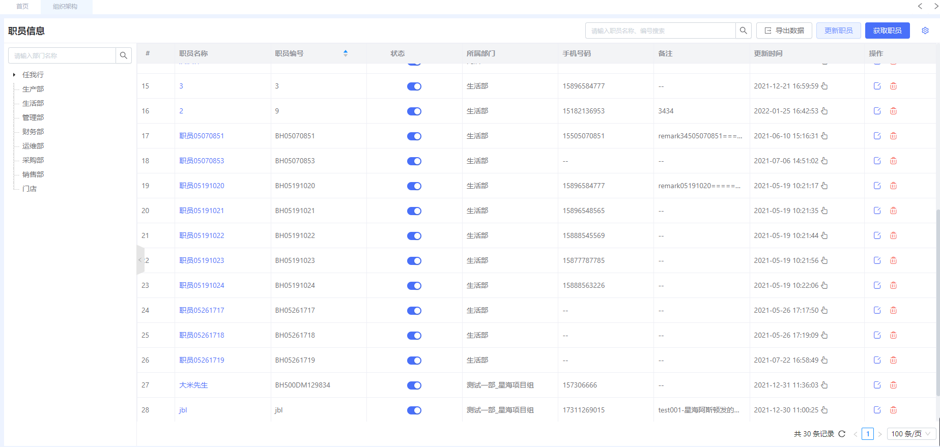The height and width of the screenshot is (447, 940).
Task: Edit 职员05191020 record
Action: [x=877, y=186]
